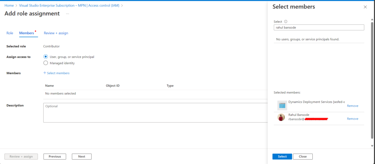The width and height of the screenshot is (375, 164).
Task: Switch to the Role tab
Action: (10, 33)
